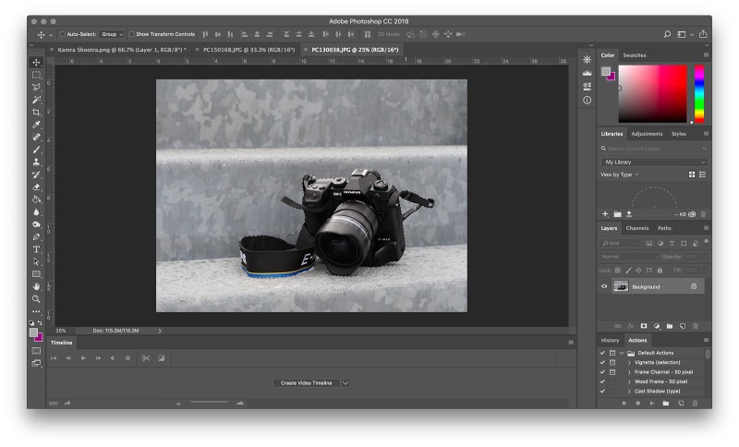This screenshot has width=739, height=447.
Task: Click Create Video Timeline button
Action: pyautogui.click(x=306, y=382)
